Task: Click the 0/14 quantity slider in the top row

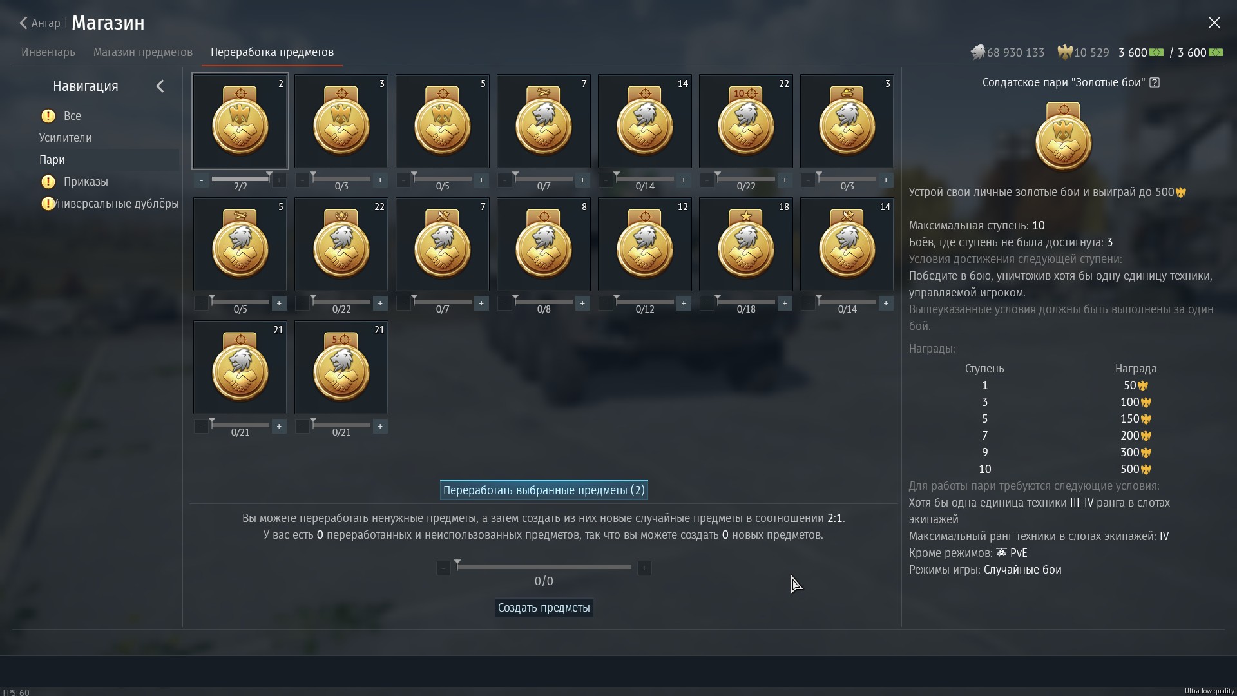Action: click(x=644, y=179)
